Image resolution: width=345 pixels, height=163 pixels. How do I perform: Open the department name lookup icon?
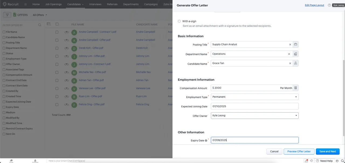pyautogui.click(x=295, y=54)
